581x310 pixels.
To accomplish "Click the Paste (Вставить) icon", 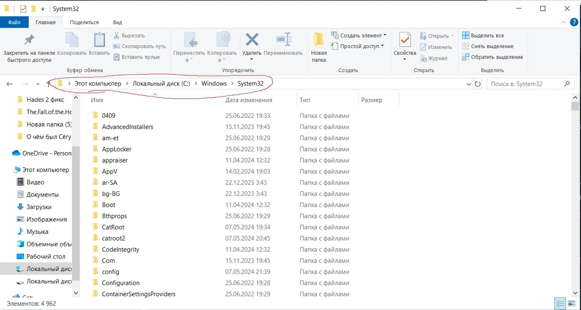I will (x=99, y=40).
